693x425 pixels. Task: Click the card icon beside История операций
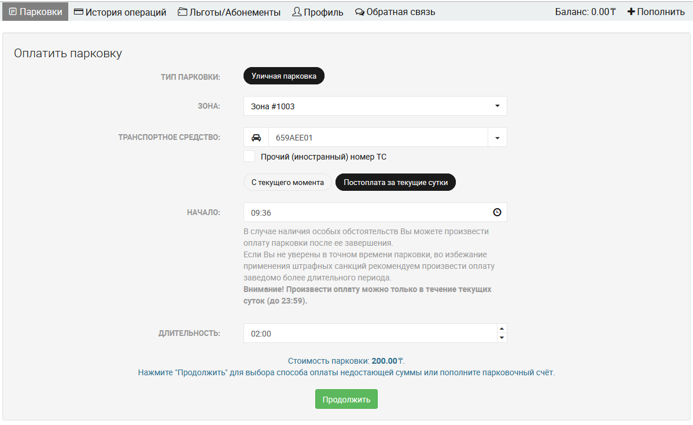(79, 12)
